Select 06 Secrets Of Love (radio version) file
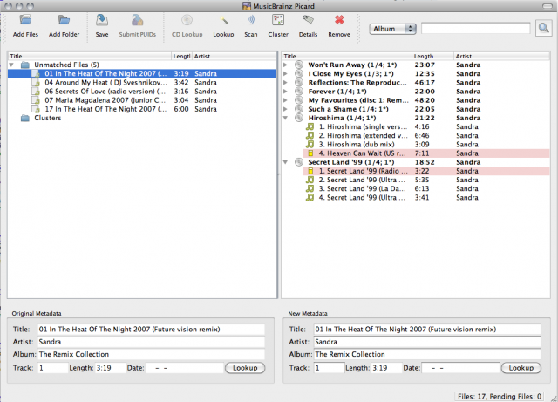This screenshot has height=402, width=558. (x=142, y=92)
